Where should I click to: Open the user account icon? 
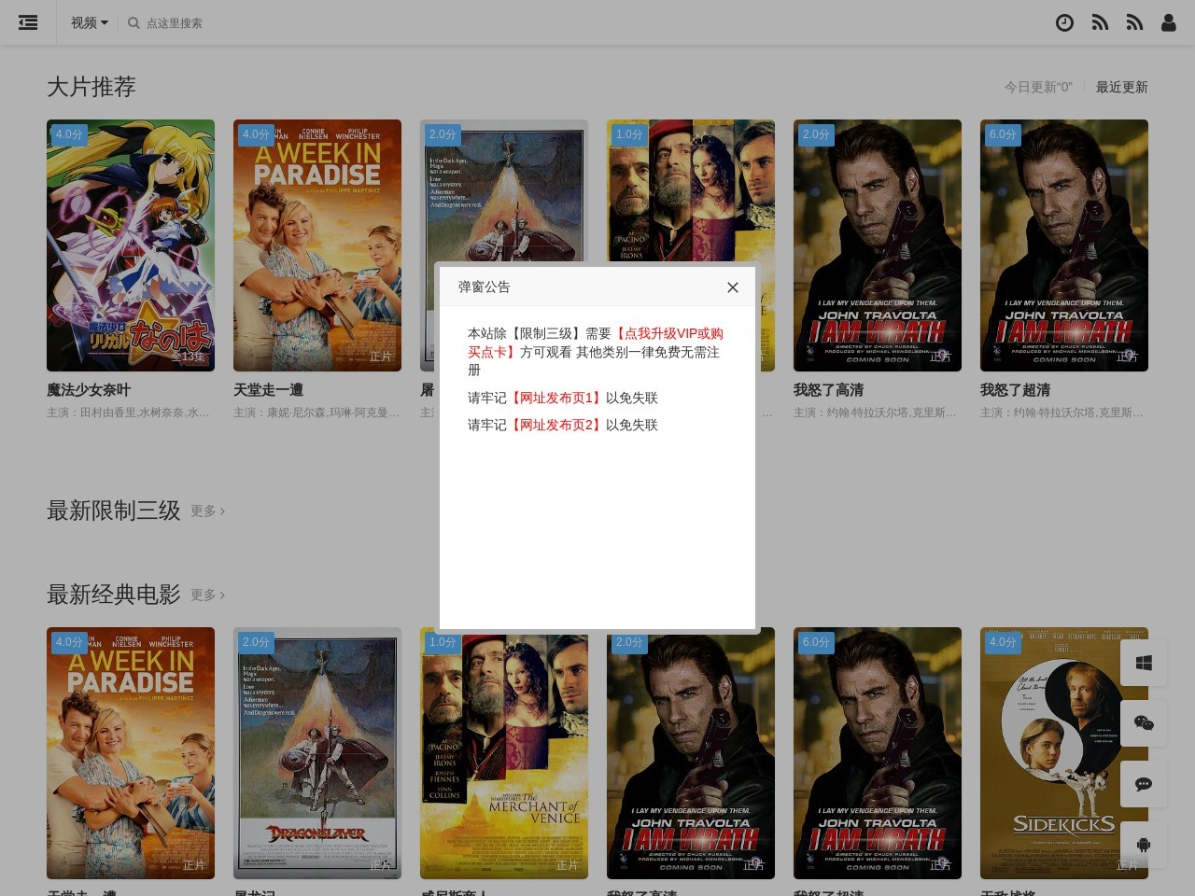coord(1168,23)
